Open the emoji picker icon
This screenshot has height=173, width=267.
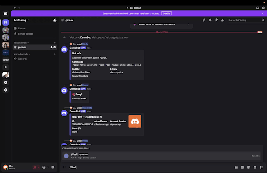[x=255, y=167]
